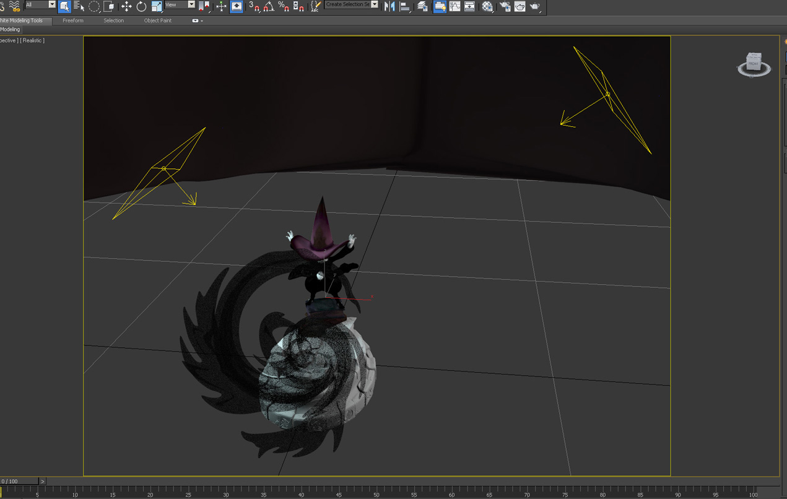
Task: Switch to the Freeform ribbon tab
Action: tap(73, 20)
